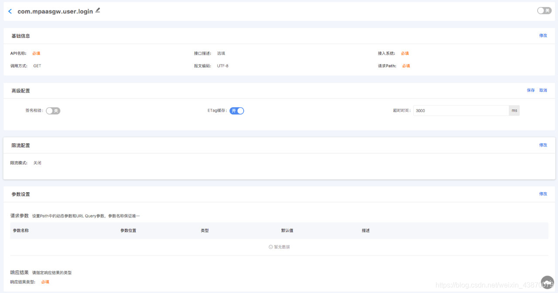Click 选填 value next to 接口描述
The height and width of the screenshot is (293, 558).
click(221, 54)
